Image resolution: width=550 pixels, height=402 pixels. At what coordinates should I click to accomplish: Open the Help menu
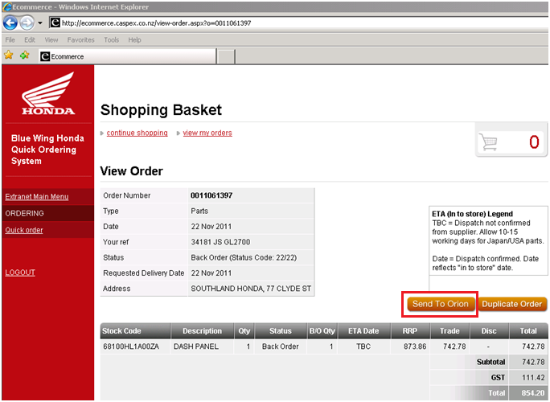pyautogui.click(x=134, y=39)
